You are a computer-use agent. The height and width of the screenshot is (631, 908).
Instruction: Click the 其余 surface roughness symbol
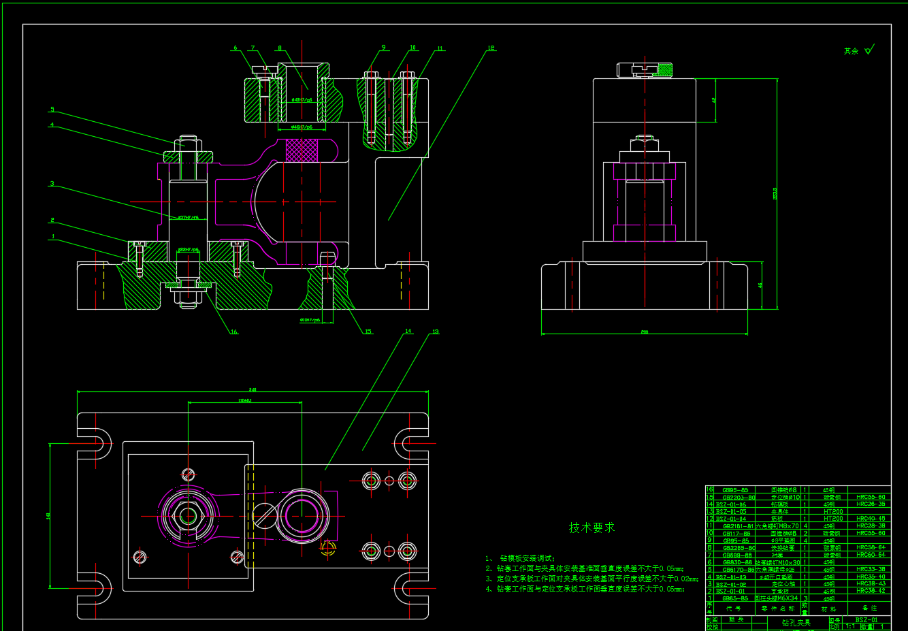tap(858, 51)
